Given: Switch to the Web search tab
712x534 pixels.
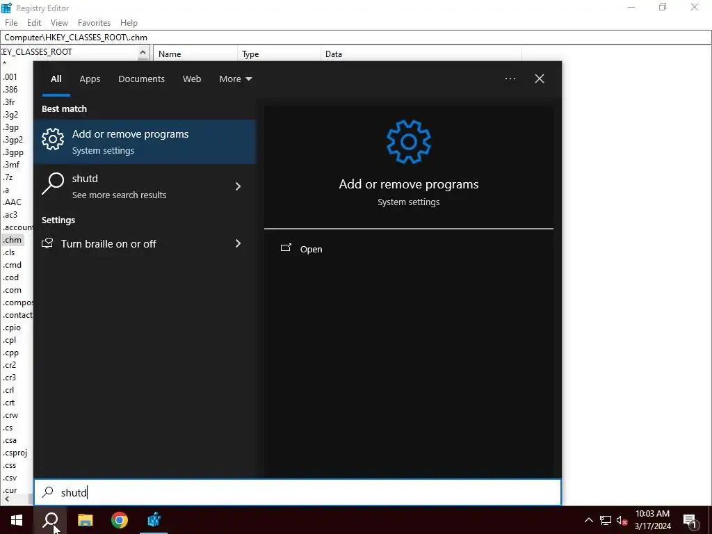Looking at the screenshot, I should [x=192, y=79].
